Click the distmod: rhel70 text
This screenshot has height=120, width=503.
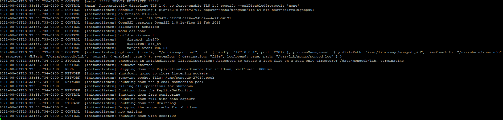coord(143,39)
